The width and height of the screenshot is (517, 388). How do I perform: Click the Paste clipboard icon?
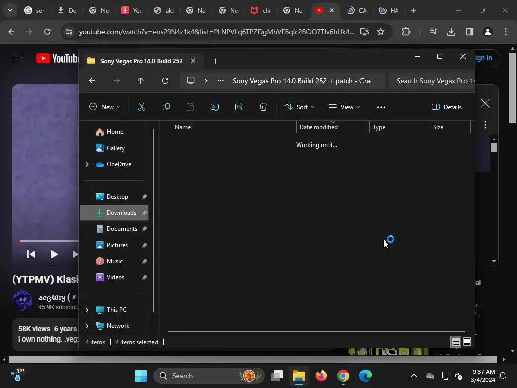190,107
